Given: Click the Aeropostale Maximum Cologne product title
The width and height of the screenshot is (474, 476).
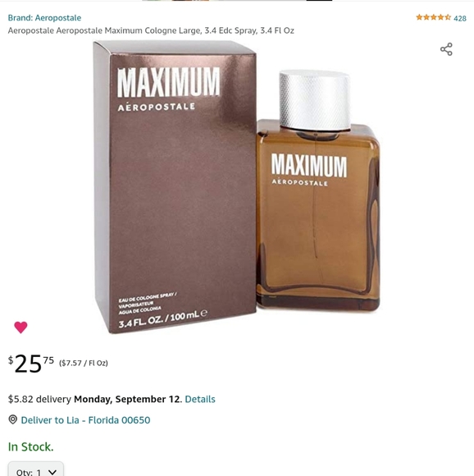Looking at the screenshot, I should pos(151,30).
